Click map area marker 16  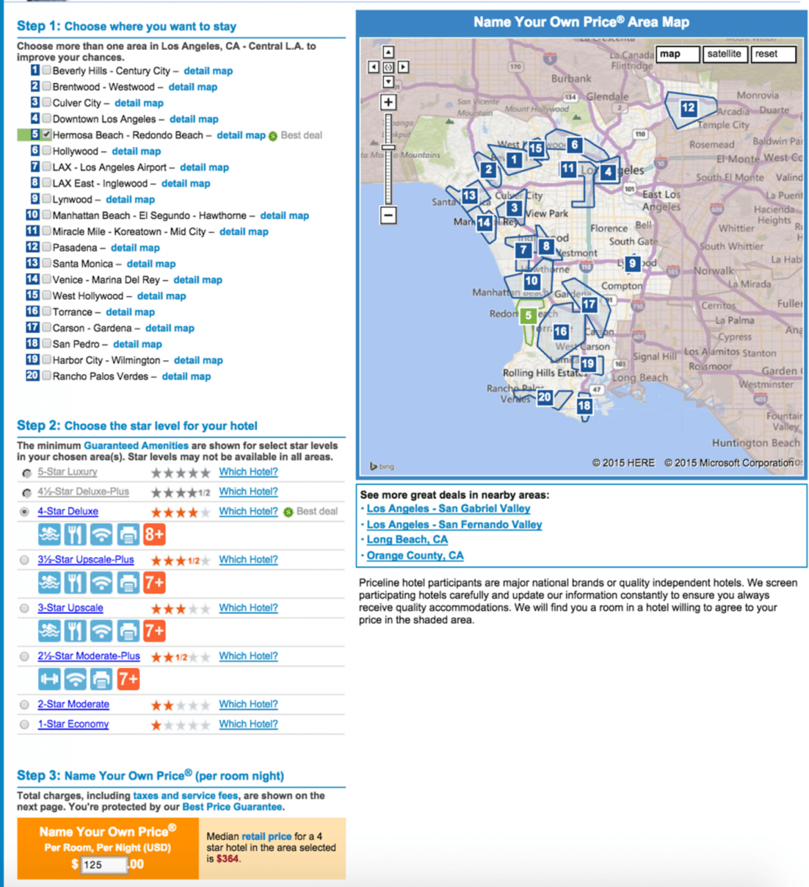click(561, 331)
